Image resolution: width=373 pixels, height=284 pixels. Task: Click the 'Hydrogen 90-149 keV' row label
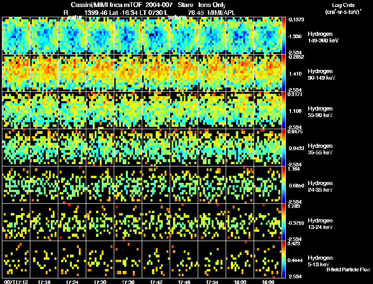322,75
